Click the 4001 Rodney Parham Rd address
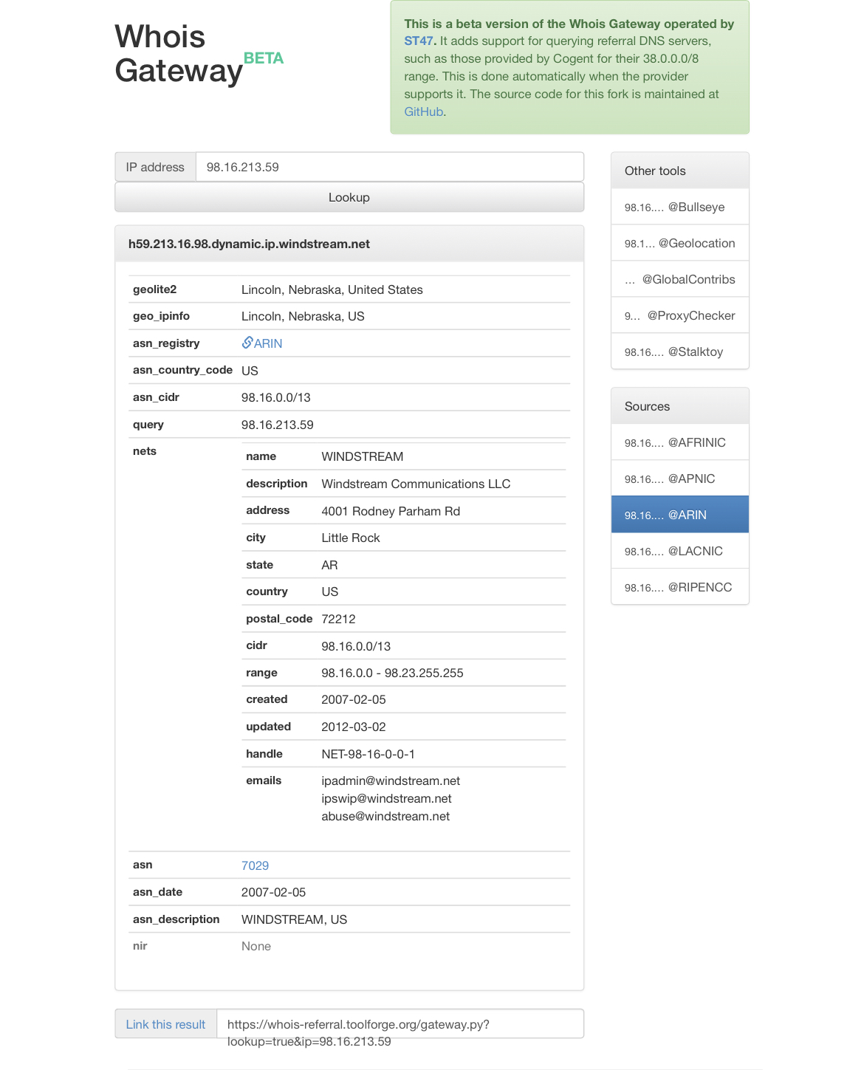 [391, 511]
